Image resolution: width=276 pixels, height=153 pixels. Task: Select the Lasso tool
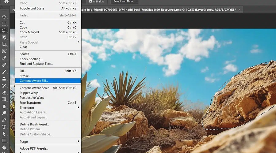tap(4, 31)
